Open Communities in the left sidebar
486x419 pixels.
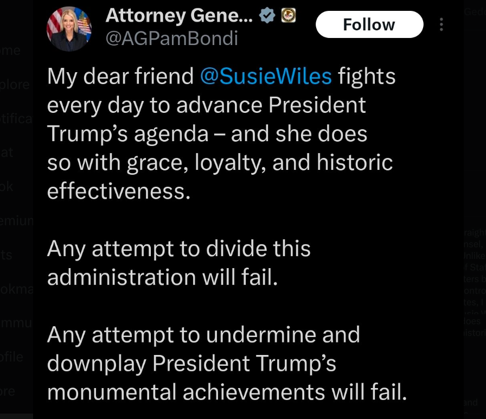pyautogui.click(x=16, y=324)
